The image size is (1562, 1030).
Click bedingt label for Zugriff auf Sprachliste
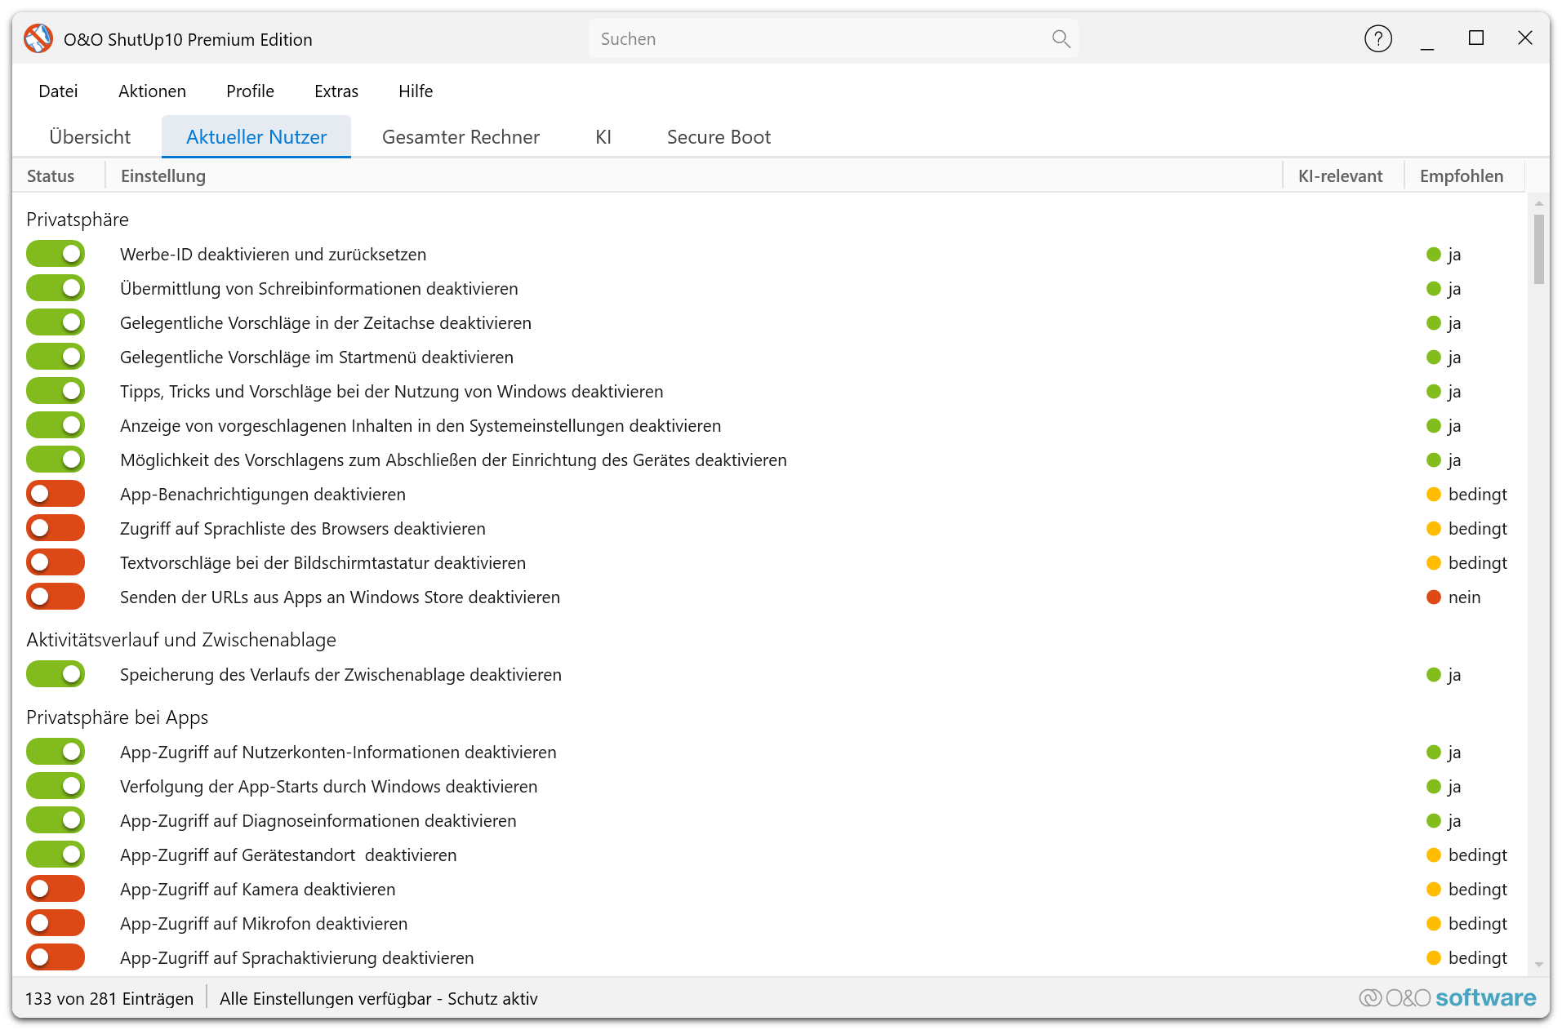1478,529
